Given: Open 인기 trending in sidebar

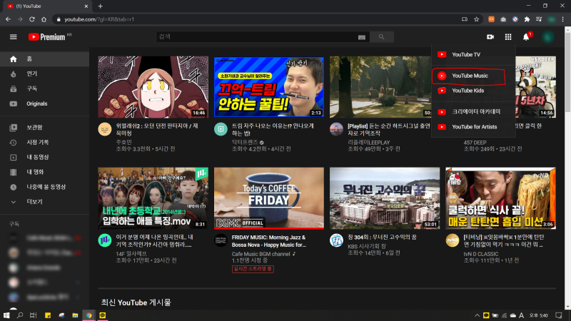Looking at the screenshot, I should tap(44, 74).
